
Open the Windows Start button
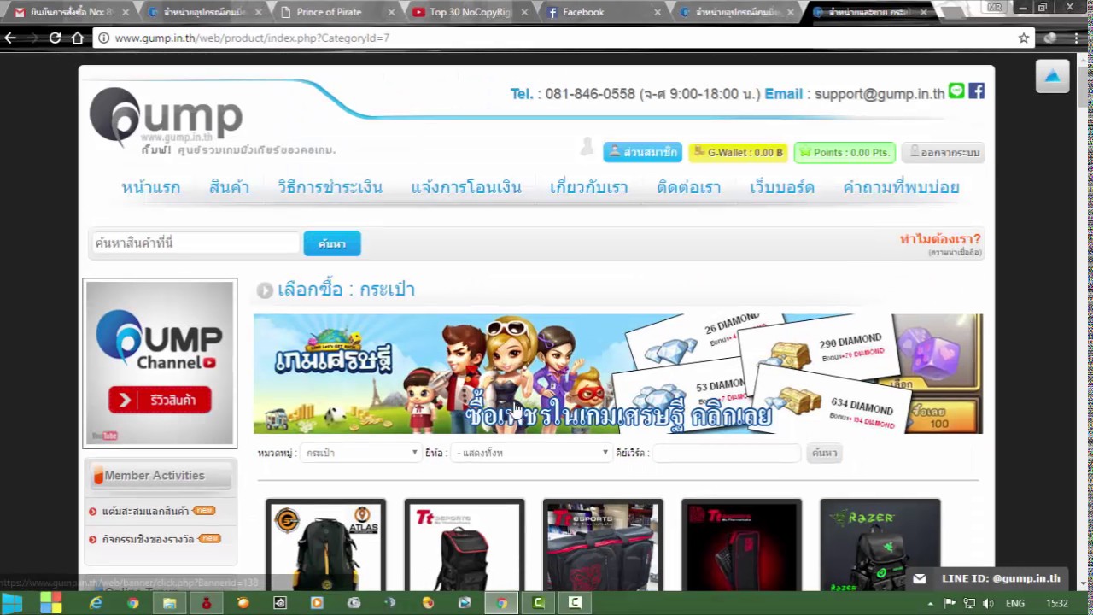(12, 603)
